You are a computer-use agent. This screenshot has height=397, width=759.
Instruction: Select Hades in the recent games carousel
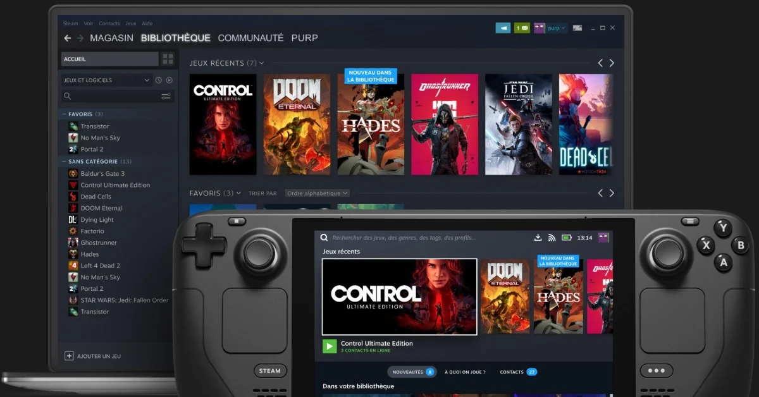pyautogui.click(x=370, y=125)
